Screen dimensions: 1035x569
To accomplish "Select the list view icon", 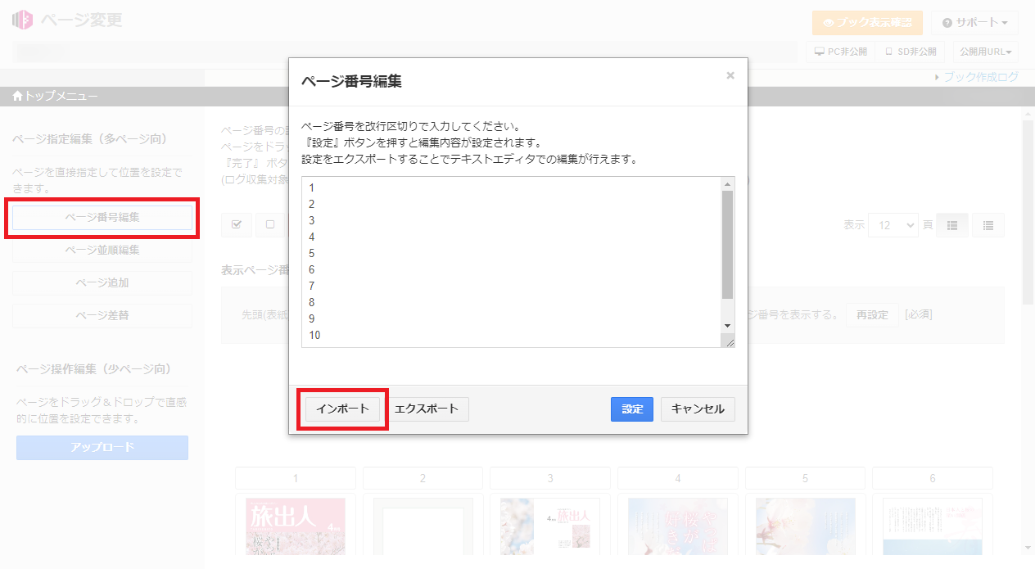I will point(988,225).
